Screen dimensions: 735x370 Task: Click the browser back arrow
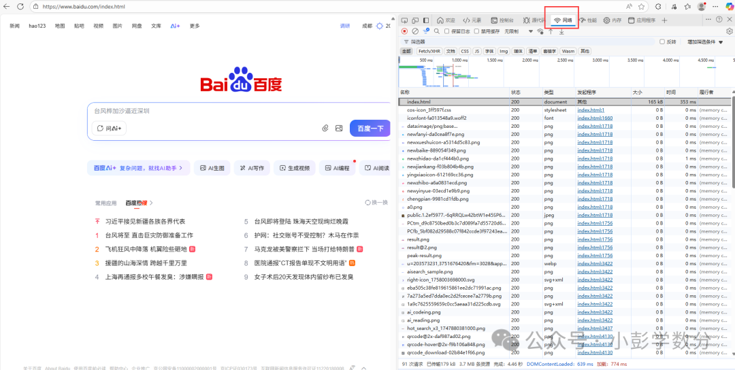pos(8,7)
